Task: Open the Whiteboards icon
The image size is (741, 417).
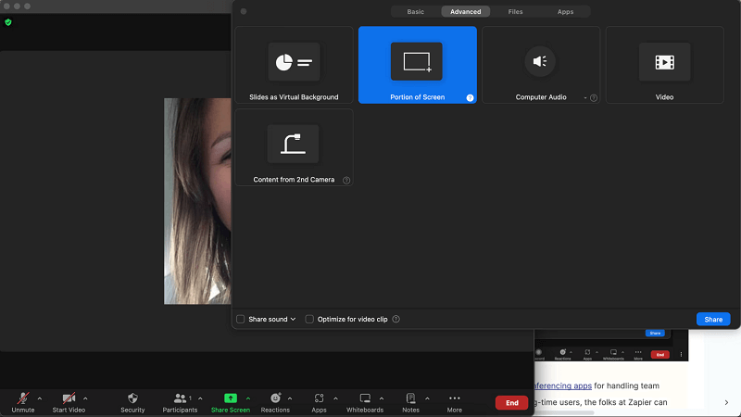Action: click(365, 398)
